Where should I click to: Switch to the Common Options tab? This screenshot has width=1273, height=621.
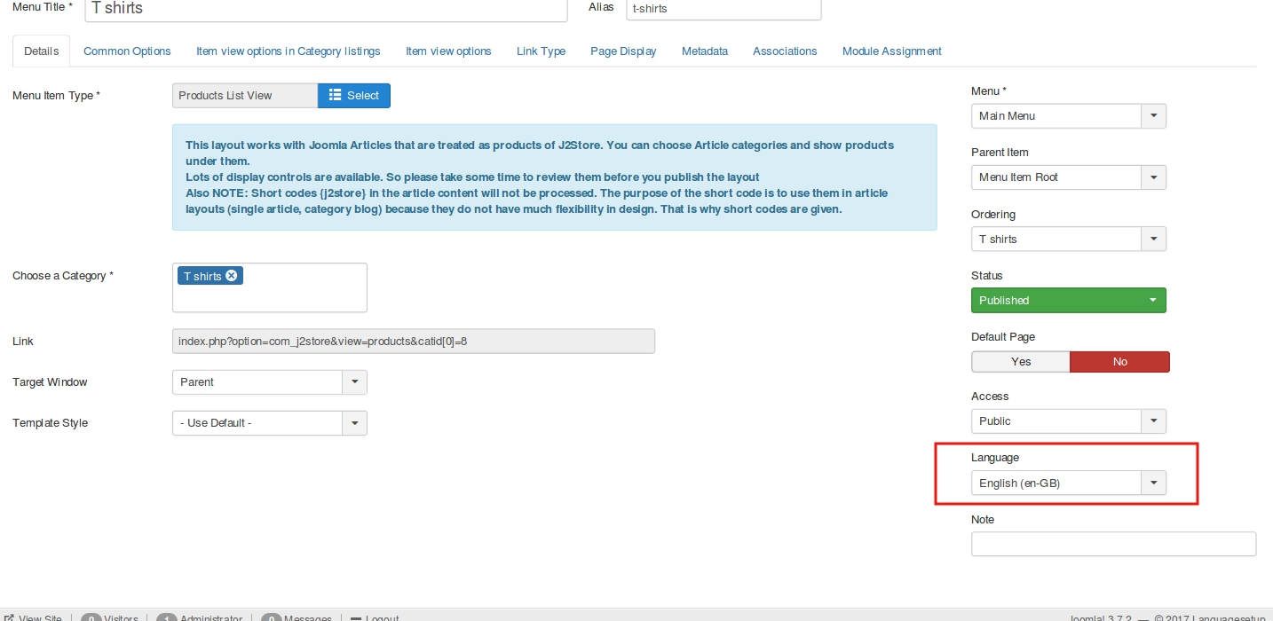[127, 51]
